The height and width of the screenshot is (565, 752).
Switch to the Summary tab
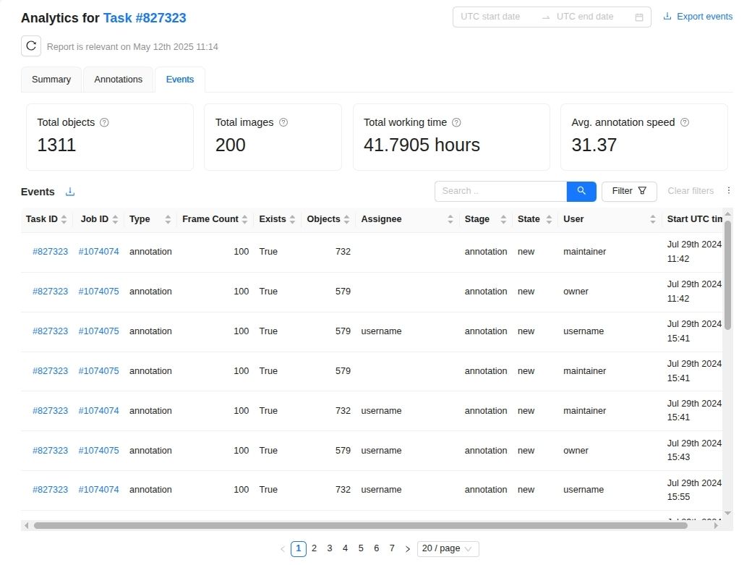pyautogui.click(x=51, y=80)
